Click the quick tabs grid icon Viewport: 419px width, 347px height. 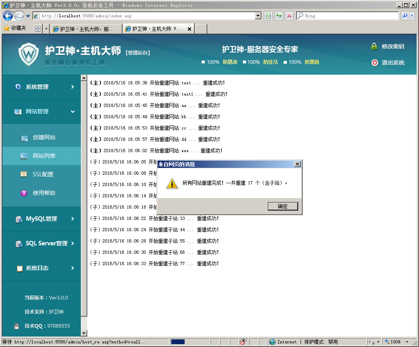tap(38, 29)
